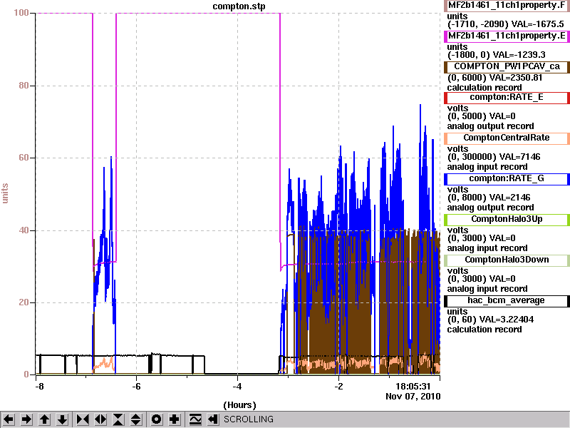Click the -6 tick on the x-axis
The image size is (570, 428).
[135, 386]
